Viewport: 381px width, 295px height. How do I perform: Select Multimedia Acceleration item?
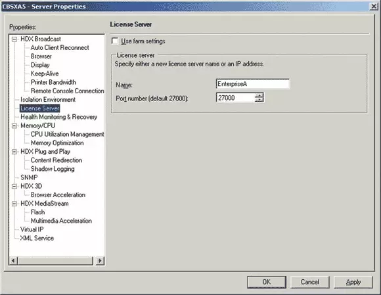pyautogui.click(x=61, y=221)
